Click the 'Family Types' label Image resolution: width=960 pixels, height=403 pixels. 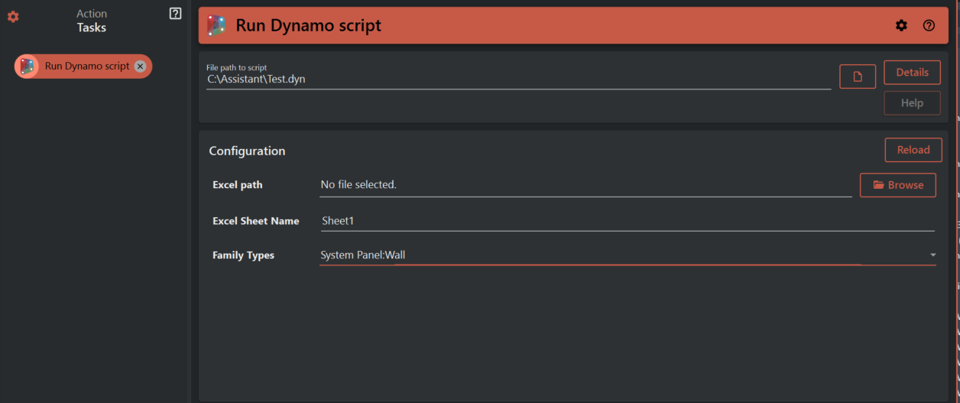243,255
